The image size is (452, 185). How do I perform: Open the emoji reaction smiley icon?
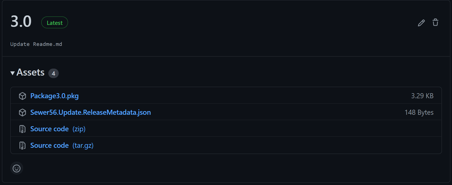coord(17,168)
